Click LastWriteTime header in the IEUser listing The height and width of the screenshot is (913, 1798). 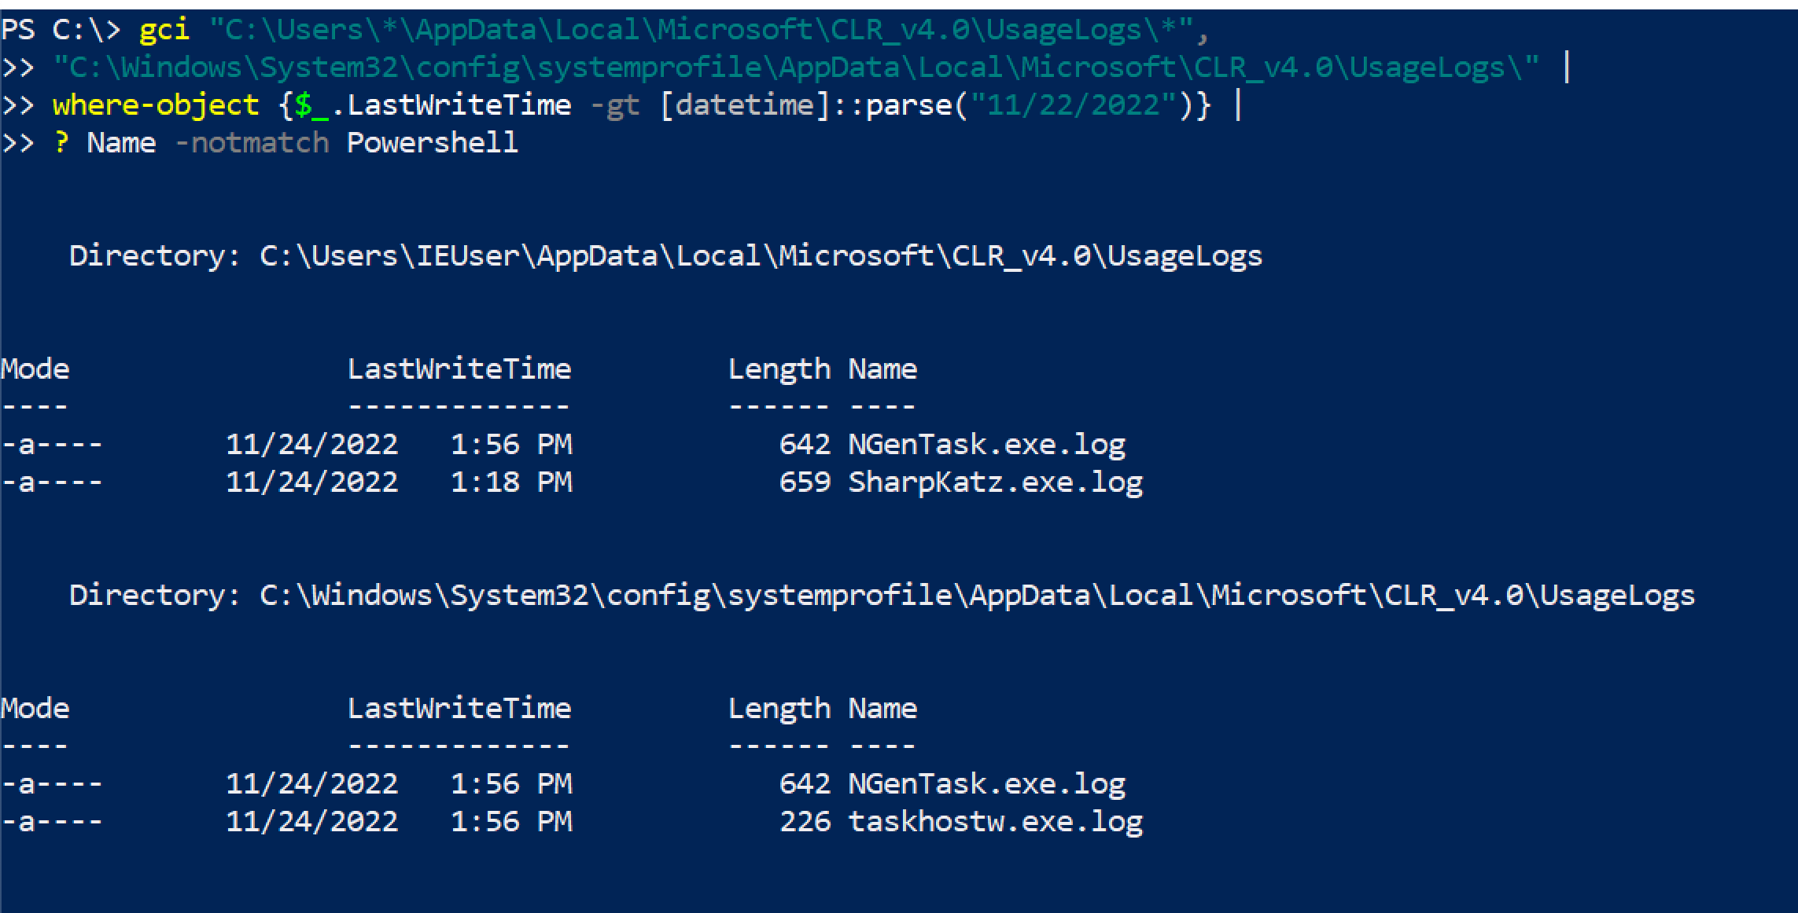tap(459, 368)
